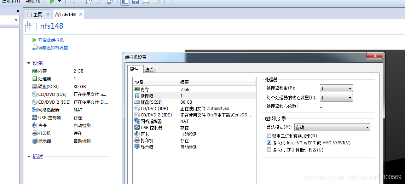Close the nfs148 tab
Image resolution: width=405 pixels, height=184 pixels.
coord(81,14)
